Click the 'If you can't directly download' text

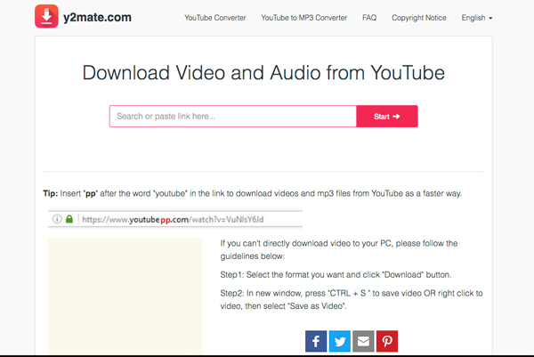pyautogui.click(x=338, y=249)
